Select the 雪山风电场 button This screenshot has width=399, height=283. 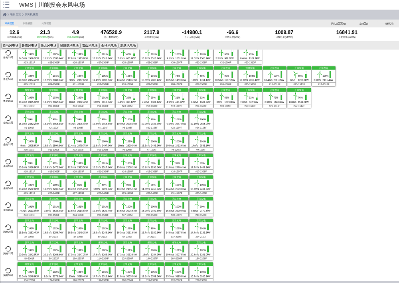pyautogui.click(x=90, y=46)
